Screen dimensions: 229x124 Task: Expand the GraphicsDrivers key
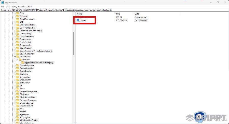(15, 103)
